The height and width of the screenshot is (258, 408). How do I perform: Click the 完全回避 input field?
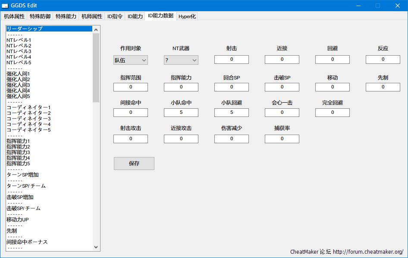pos(333,113)
